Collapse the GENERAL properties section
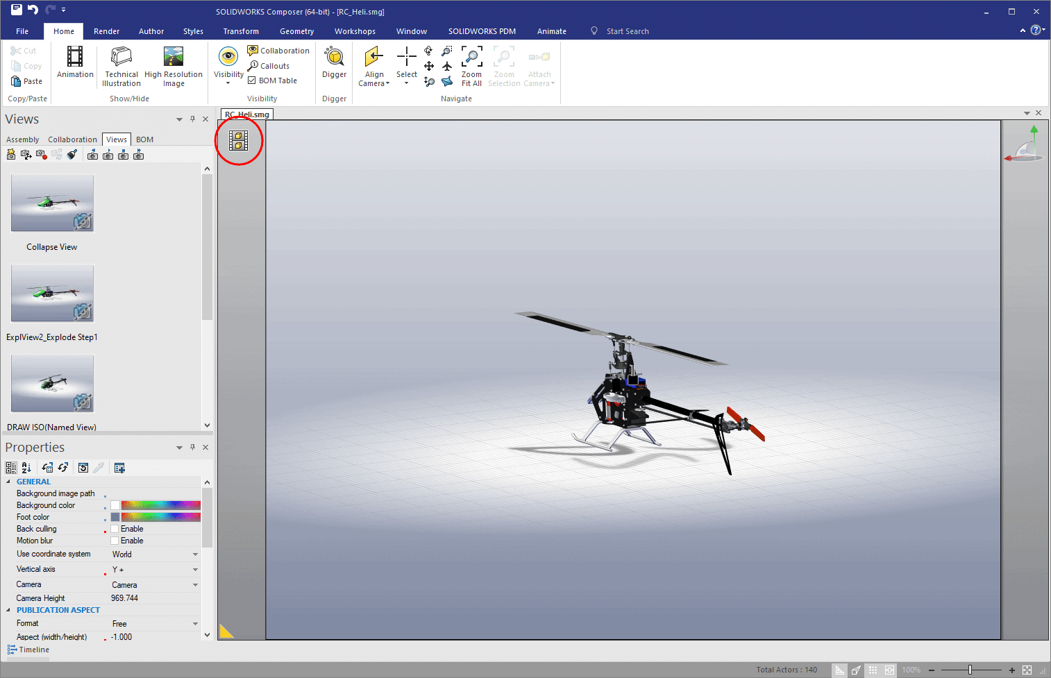This screenshot has height=678, width=1051. [8, 482]
